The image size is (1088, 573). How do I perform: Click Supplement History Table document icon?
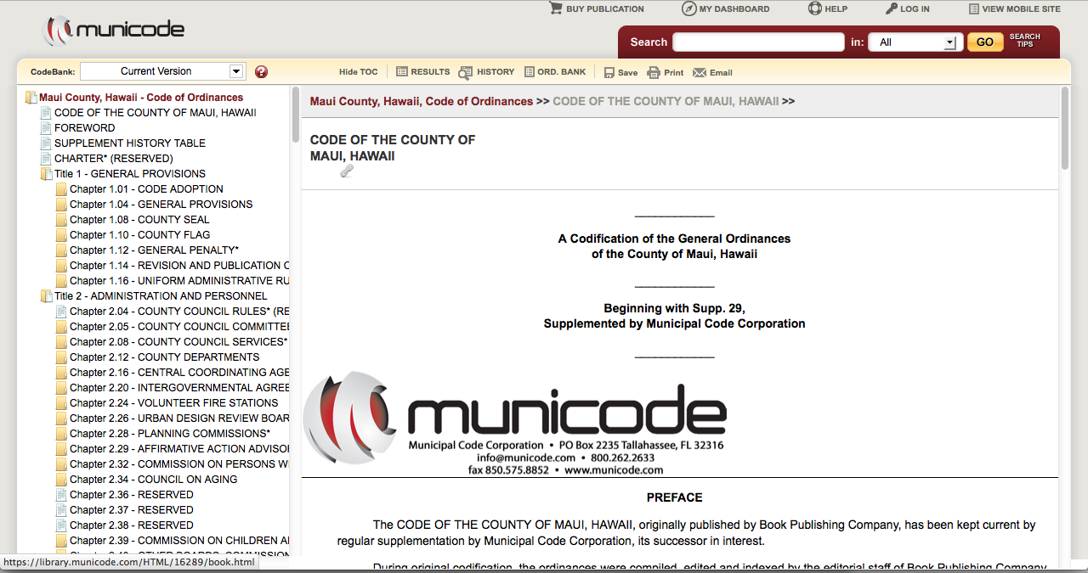click(47, 143)
